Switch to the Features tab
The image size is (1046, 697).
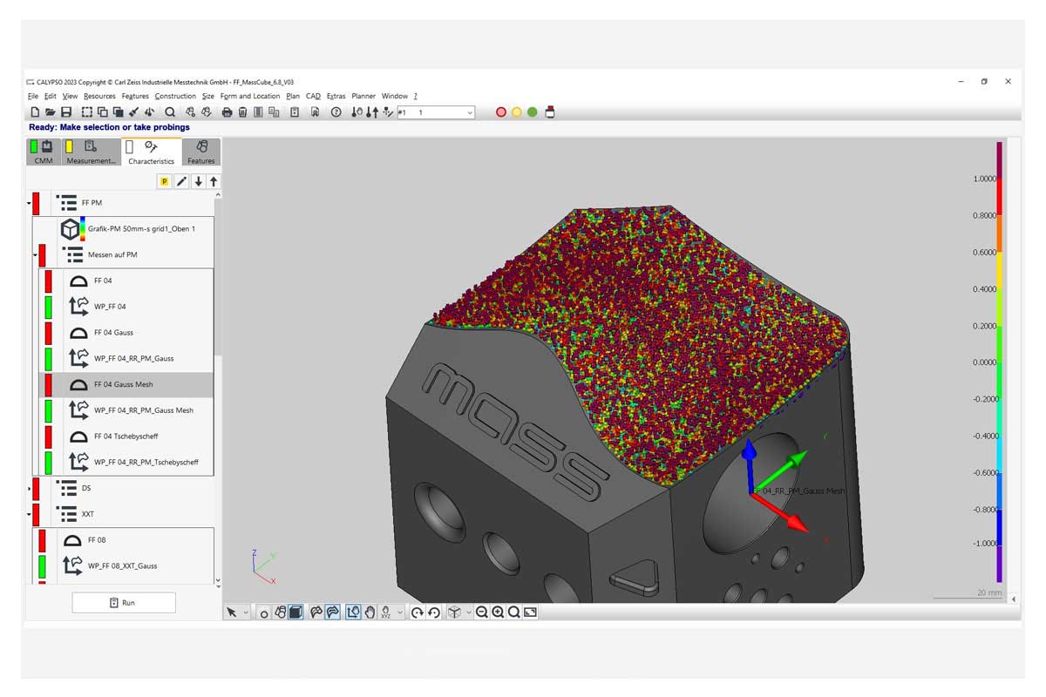tap(200, 152)
